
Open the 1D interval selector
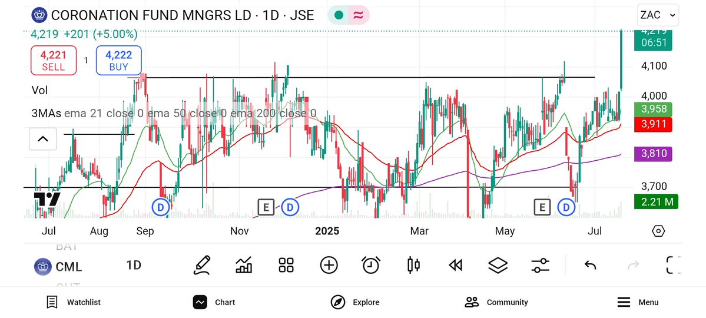pyautogui.click(x=134, y=266)
